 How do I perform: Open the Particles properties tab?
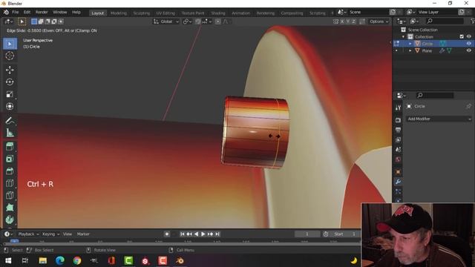tap(398, 191)
